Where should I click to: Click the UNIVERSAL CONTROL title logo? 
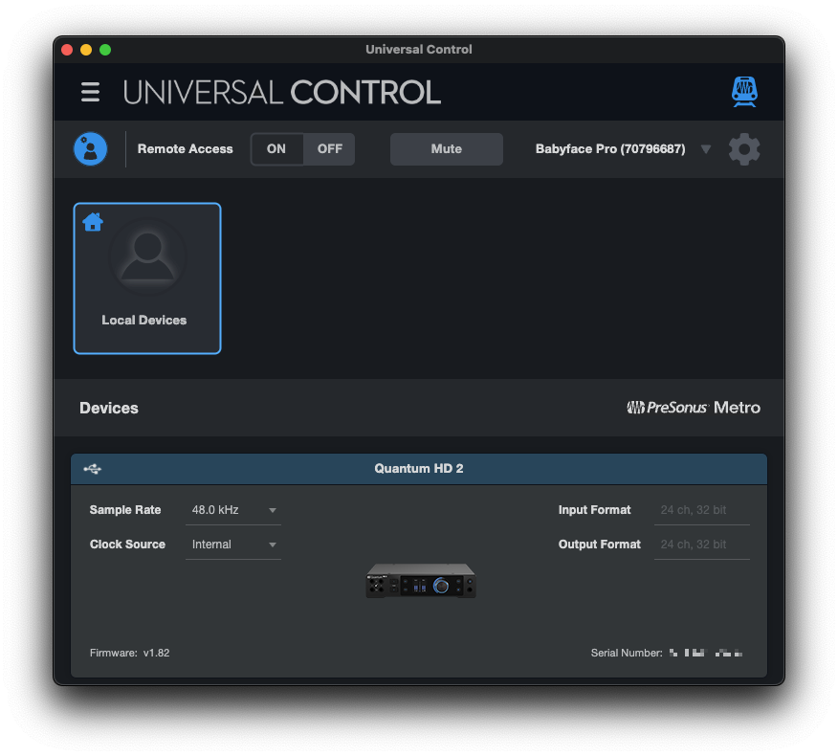281,92
